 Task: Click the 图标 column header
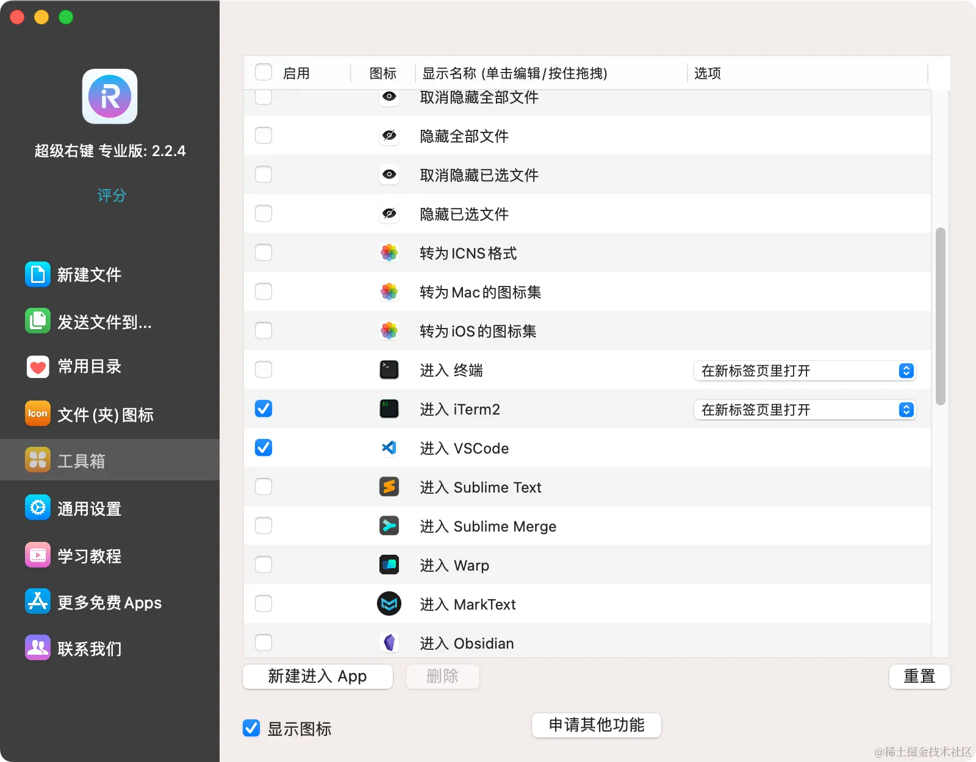tap(383, 73)
